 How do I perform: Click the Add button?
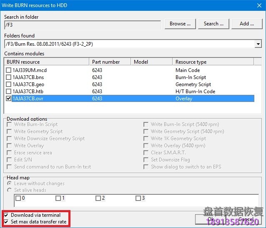click(x=246, y=24)
